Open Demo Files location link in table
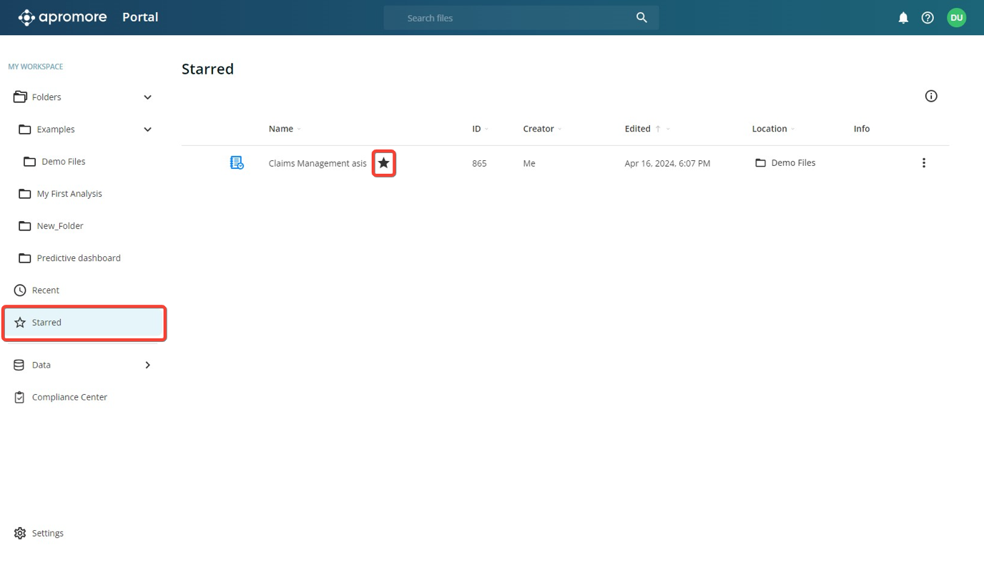Image resolution: width=984 pixels, height=563 pixels. point(792,163)
